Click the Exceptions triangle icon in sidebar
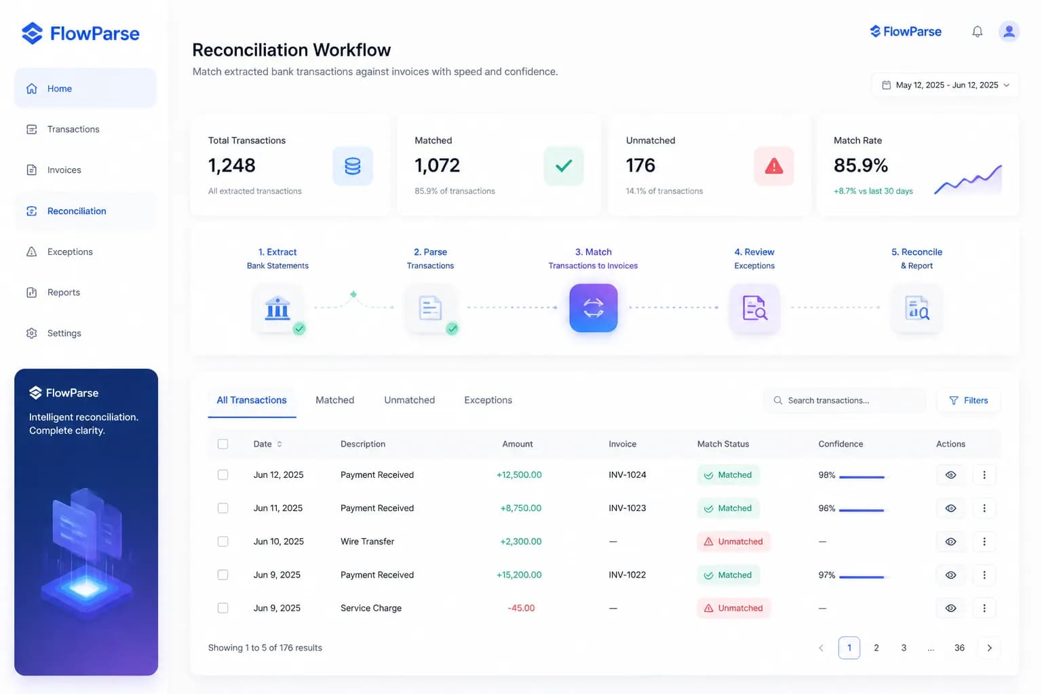The width and height of the screenshot is (1042, 694). 31,252
